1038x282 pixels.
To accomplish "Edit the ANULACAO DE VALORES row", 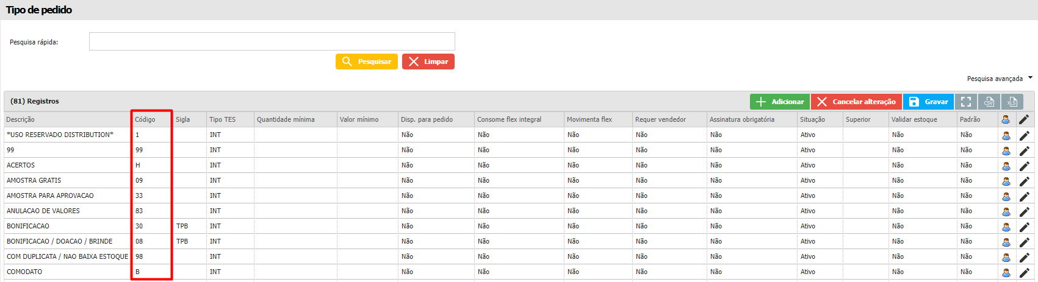I will tap(1024, 211).
